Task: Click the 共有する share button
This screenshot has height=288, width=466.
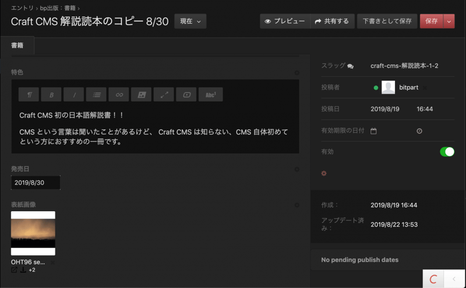Action: [x=331, y=21]
